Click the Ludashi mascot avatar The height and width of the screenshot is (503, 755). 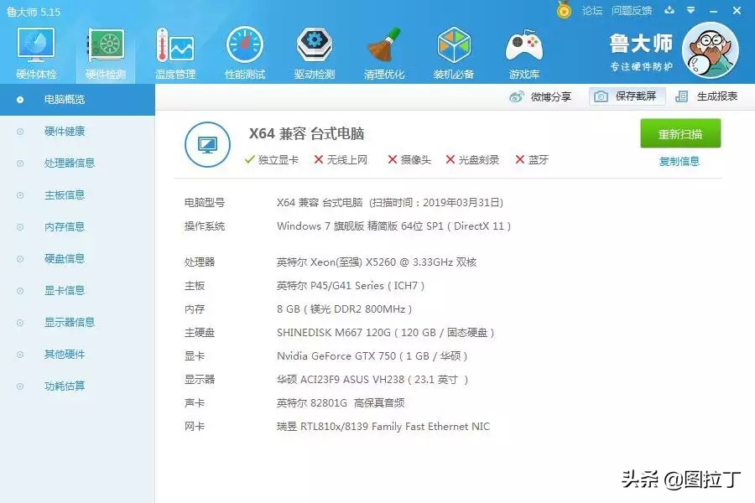point(711,50)
